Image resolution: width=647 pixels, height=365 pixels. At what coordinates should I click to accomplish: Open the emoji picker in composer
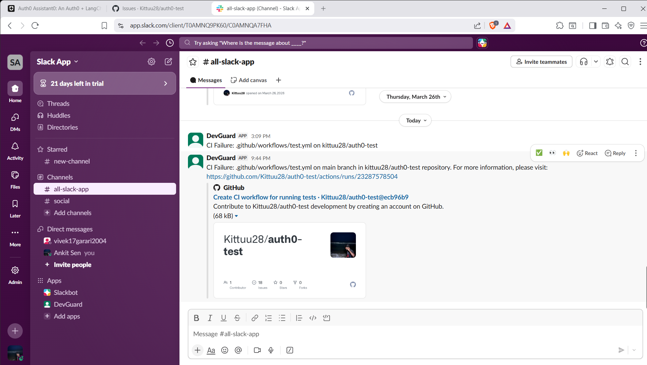(x=225, y=350)
